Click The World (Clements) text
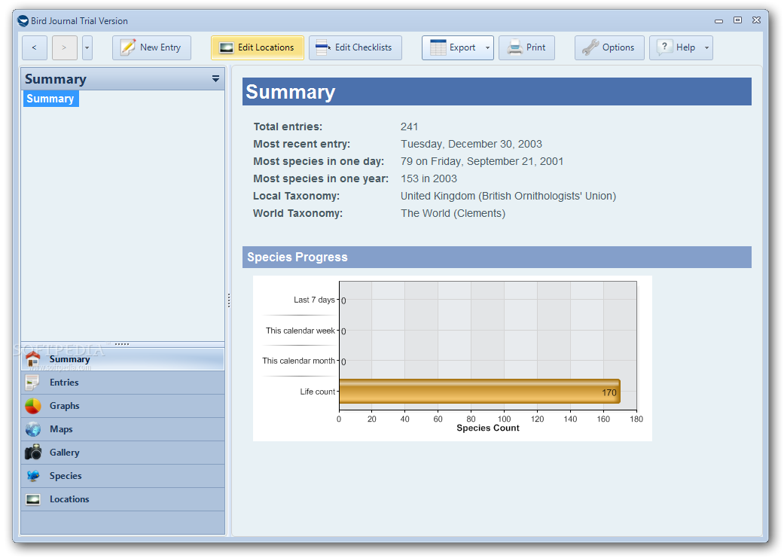Image resolution: width=784 pixels, height=558 pixels. (x=453, y=214)
